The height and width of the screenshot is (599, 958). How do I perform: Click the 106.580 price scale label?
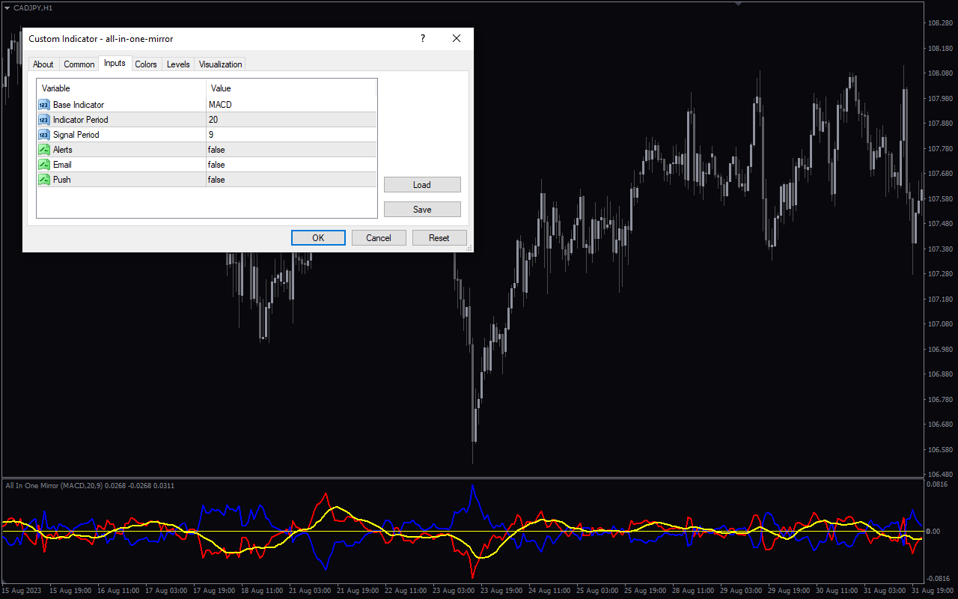pos(939,450)
